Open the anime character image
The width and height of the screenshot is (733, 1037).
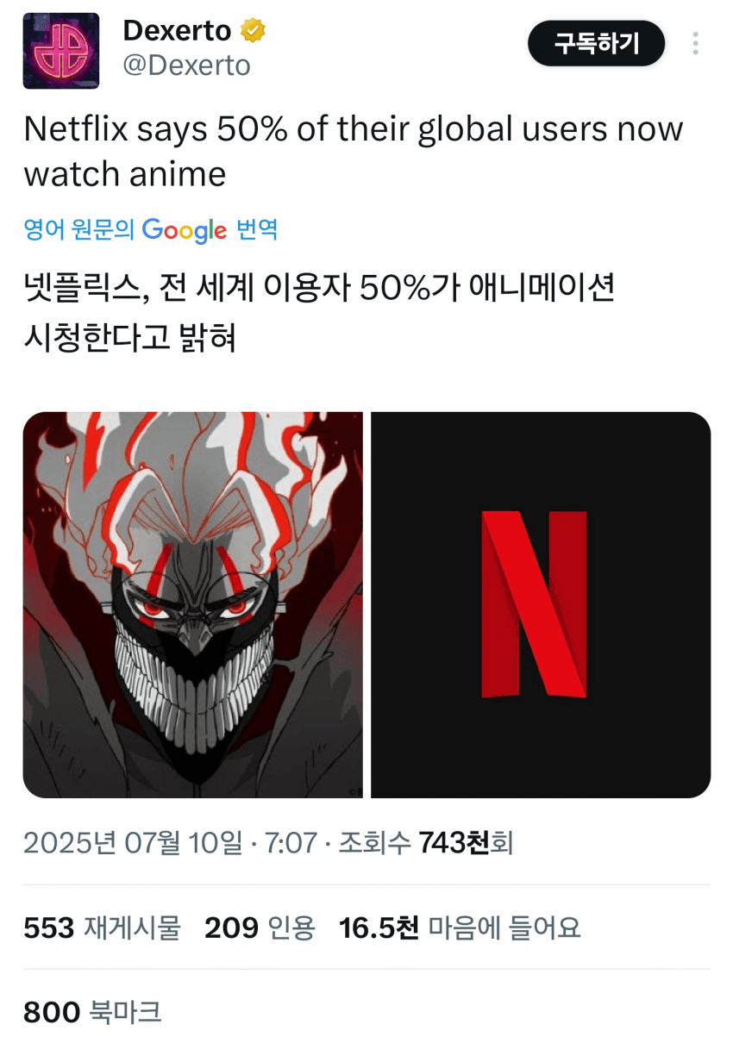(x=193, y=604)
